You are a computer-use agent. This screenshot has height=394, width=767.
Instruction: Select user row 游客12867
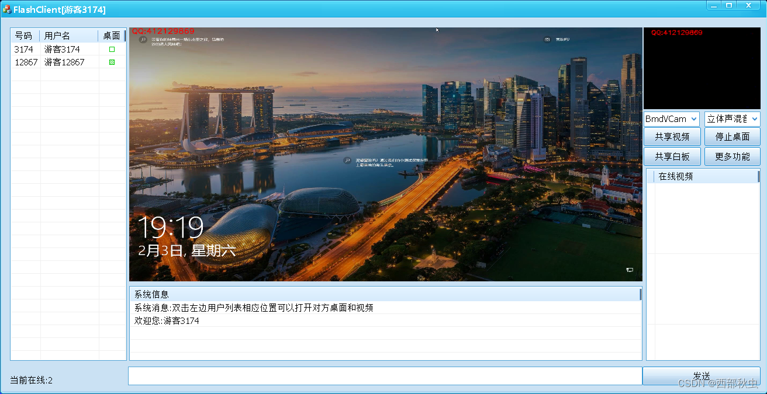coord(68,62)
